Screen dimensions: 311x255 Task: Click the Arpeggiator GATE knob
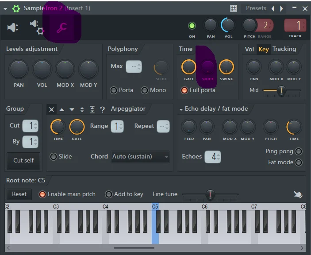pyautogui.click(x=77, y=127)
